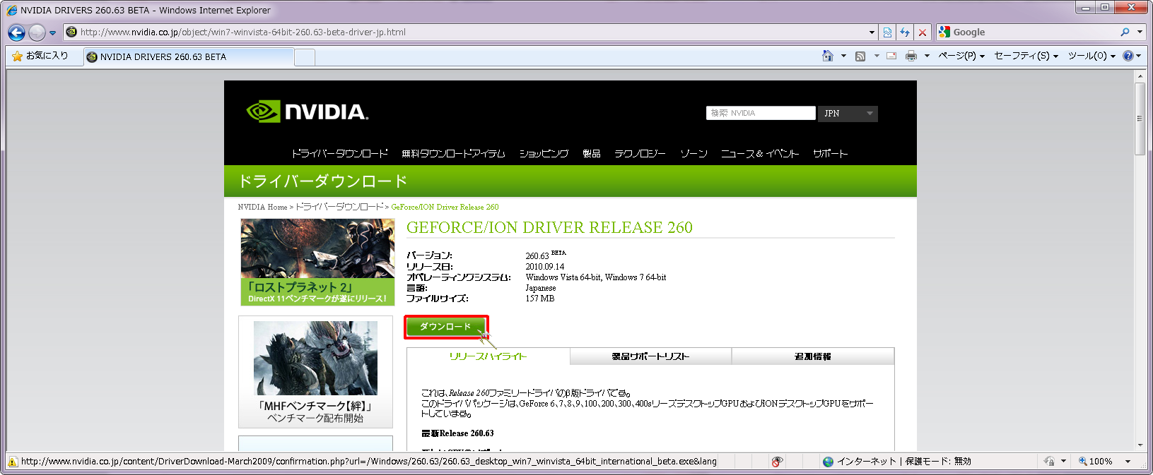Open the ページ(P) menu
Screen dimensions: 1153x475
(x=961, y=56)
